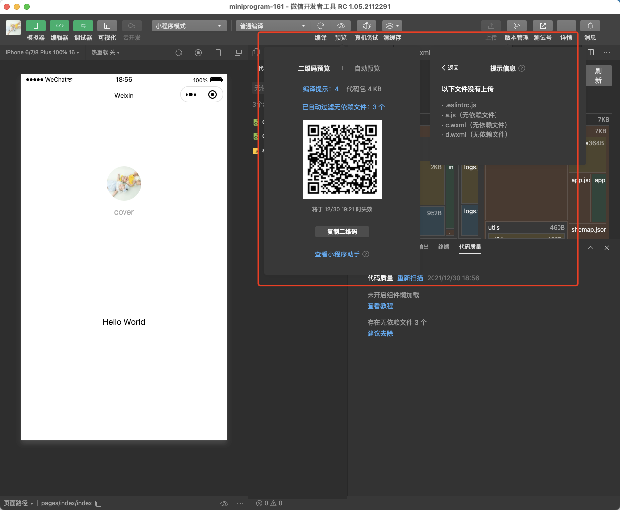Toggle the 编辑器 editor panel button
Viewport: 620px width, 510px height.
(60, 26)
